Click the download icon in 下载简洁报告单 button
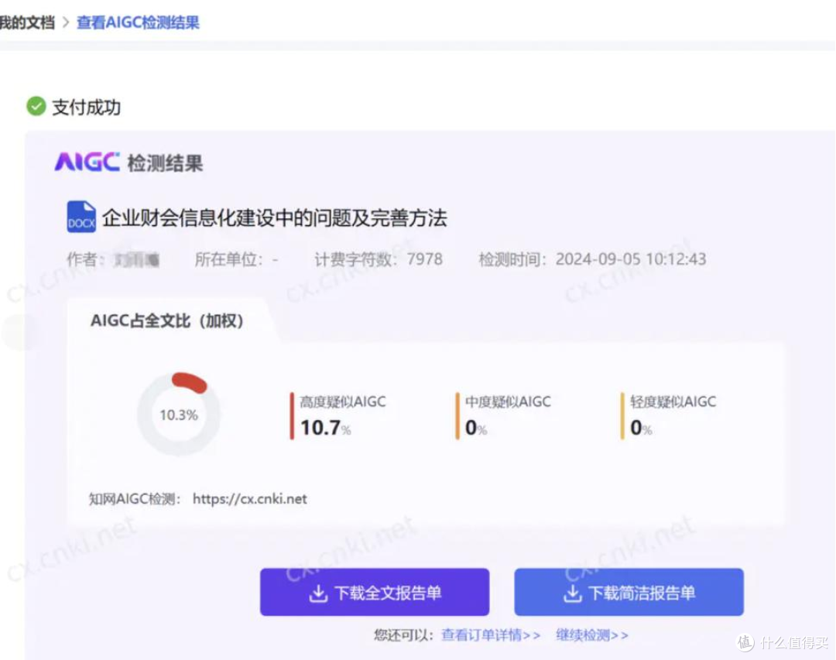Viewport: 836px width, 660px height. point(573,593)
